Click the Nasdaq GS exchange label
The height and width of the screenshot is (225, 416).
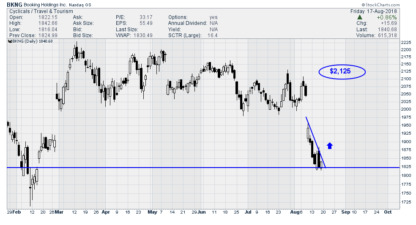[80, 5]
